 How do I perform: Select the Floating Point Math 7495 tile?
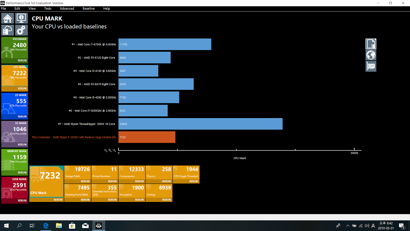78,191
